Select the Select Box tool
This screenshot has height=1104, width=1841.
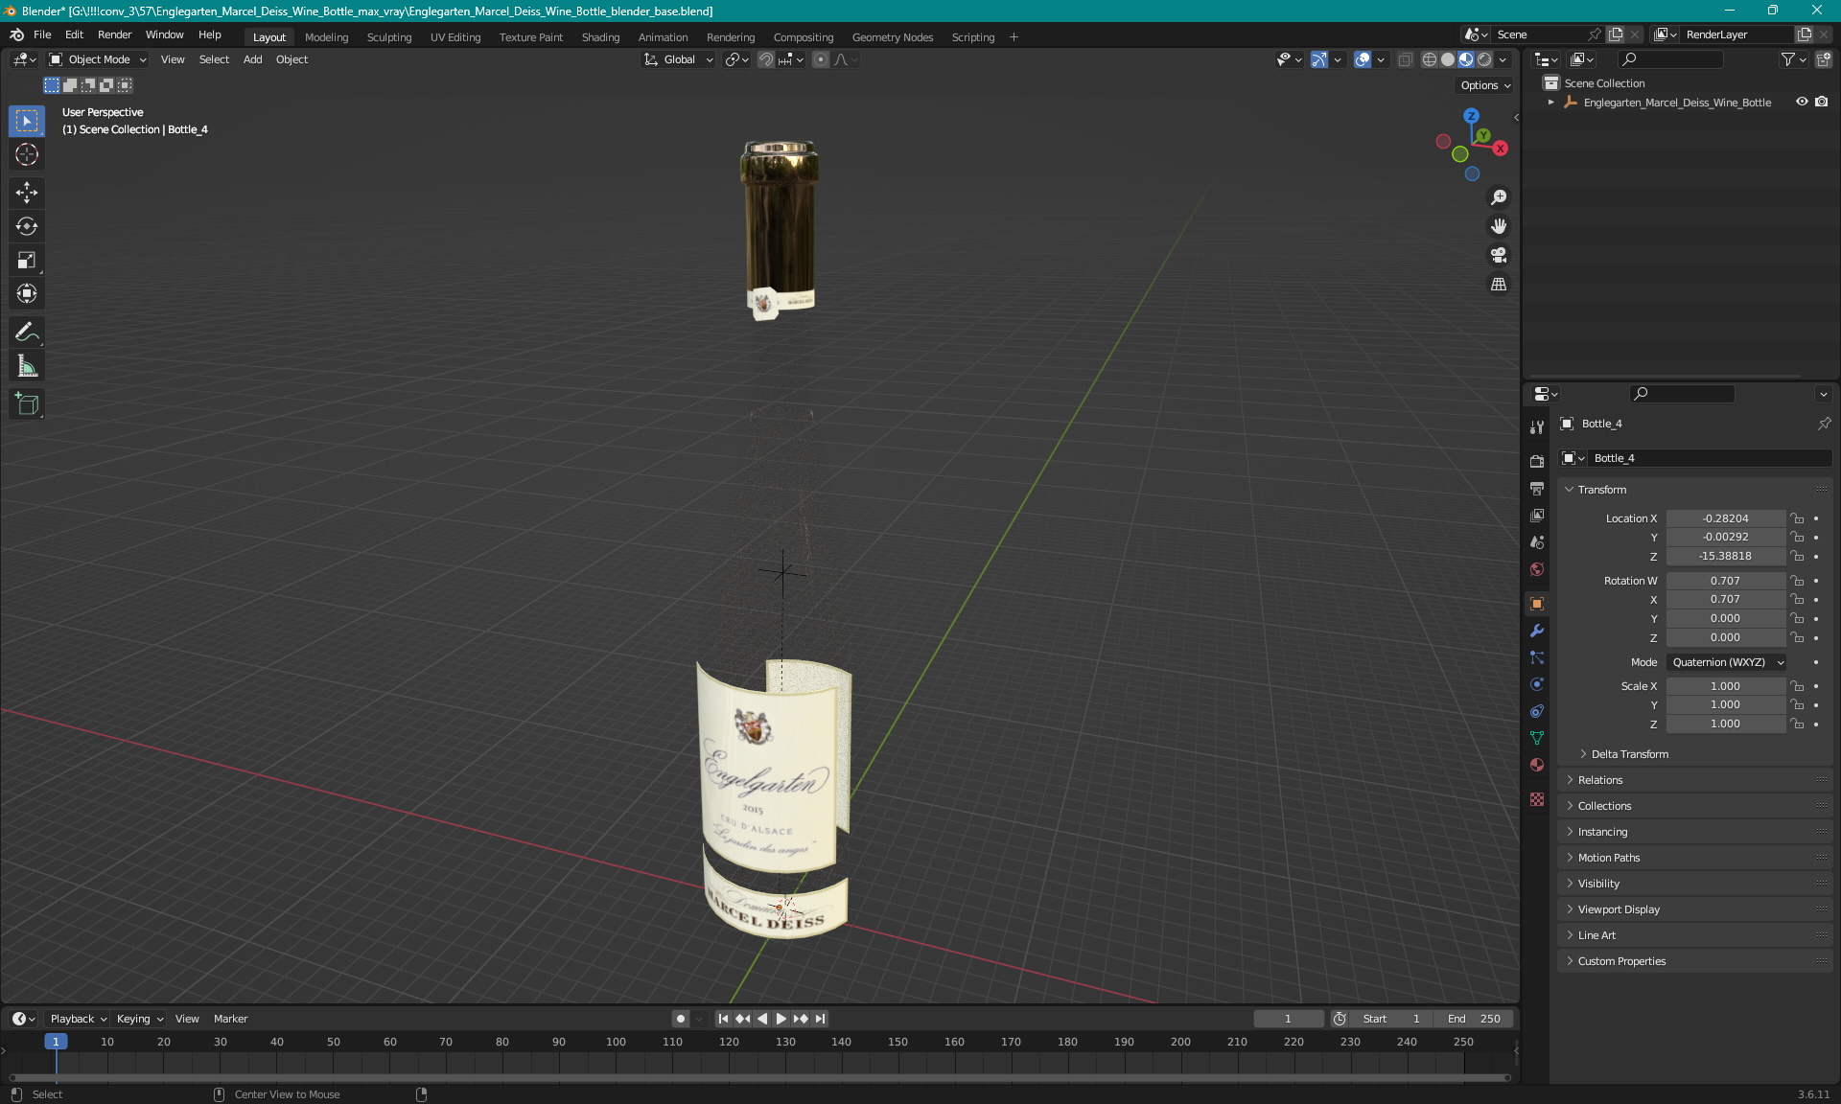pyautogui.click(x=27, y=122)
